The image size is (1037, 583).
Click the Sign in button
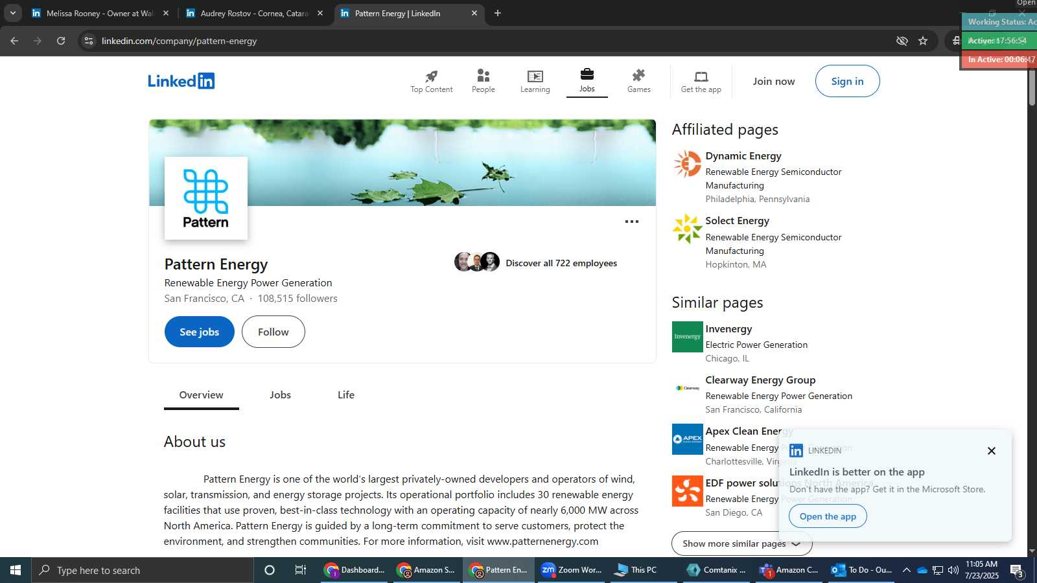coord(847,81)
